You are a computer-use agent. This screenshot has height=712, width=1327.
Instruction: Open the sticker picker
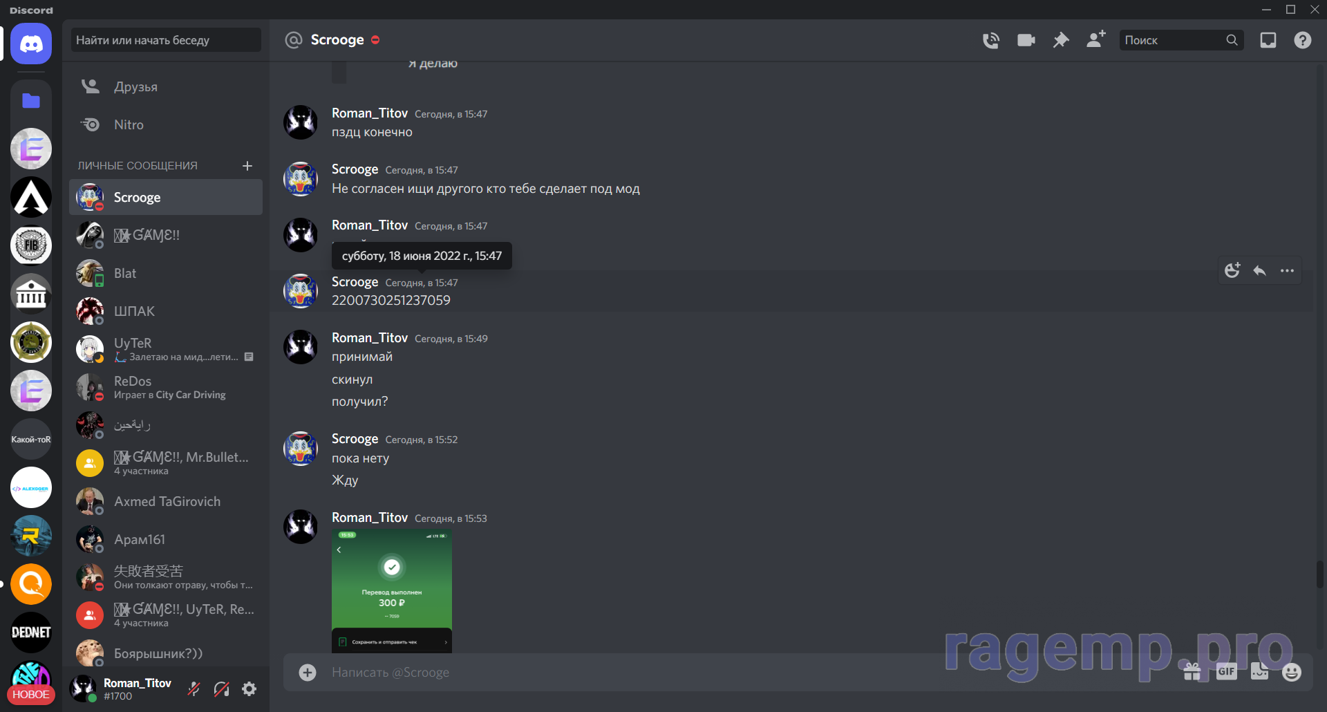[x=1259, y=671]
